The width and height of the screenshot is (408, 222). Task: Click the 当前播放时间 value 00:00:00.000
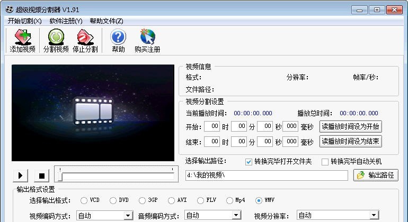coord(253,113)
